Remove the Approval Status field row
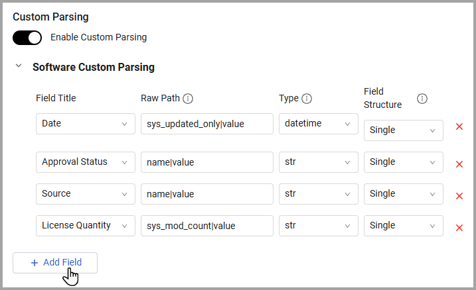The width and height of the screenshot is (476, 290). (x=459, y=164)
